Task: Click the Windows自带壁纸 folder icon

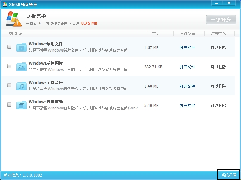Action: pyautogui.click(x=22, y=105)
